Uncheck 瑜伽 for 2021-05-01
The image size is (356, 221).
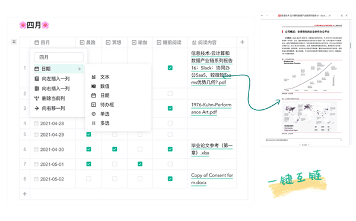pos(140,164)
